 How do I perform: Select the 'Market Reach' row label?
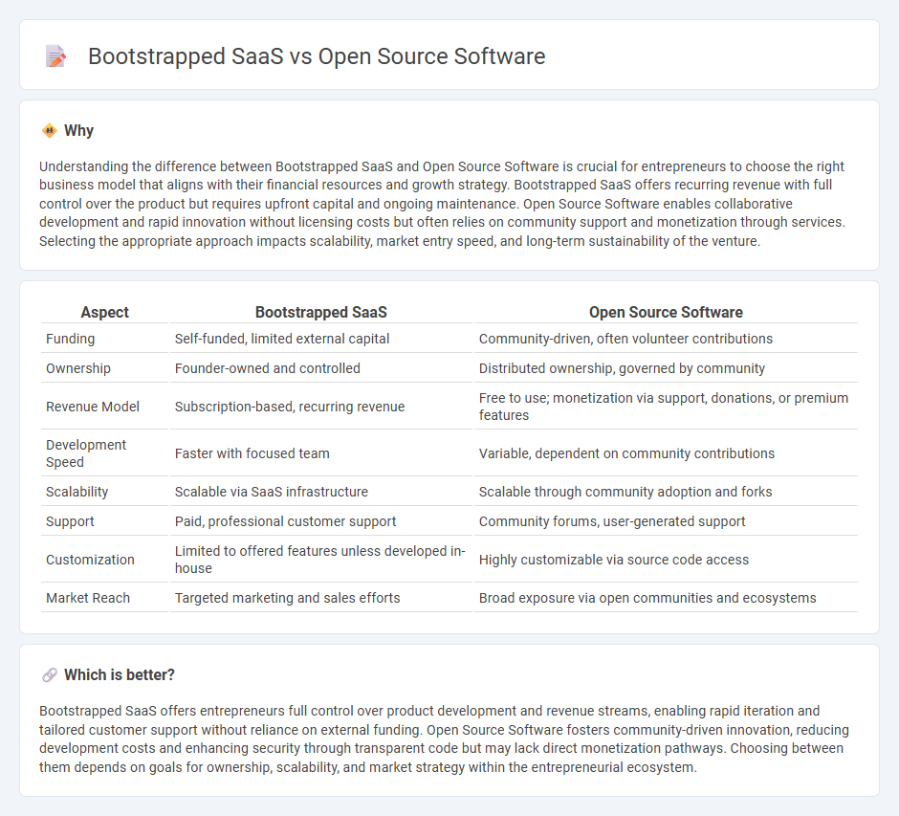click(x=88, y=598)
